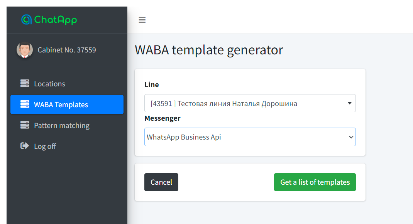Click the icon next to WABA Templates
This screenshot has height=224, width=413.
pos(25,104)
